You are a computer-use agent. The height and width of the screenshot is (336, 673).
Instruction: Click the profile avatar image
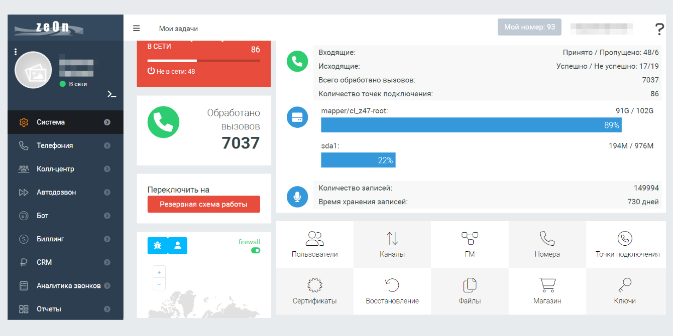(34, 70)
